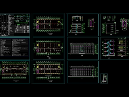
Task: Click the three window detail drawings
Action: 109,18
